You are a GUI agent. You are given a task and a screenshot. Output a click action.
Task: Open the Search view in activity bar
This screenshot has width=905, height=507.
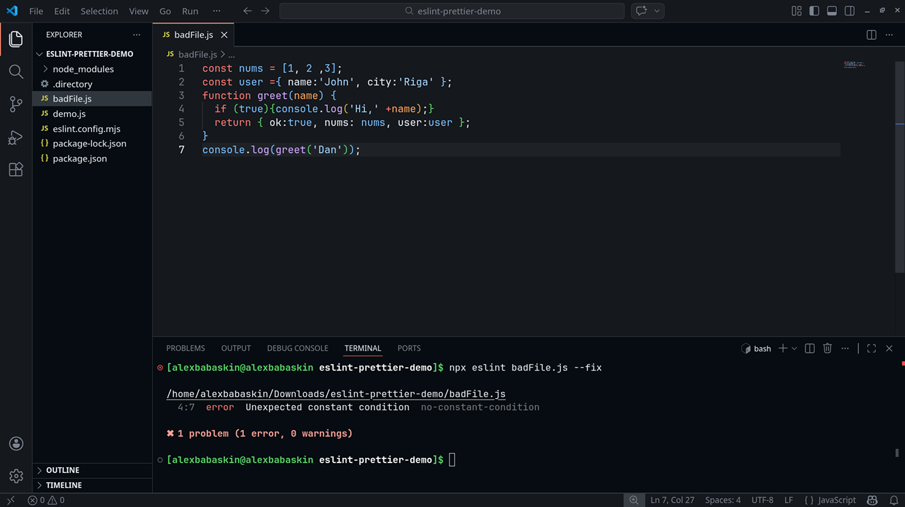[16, 71]
